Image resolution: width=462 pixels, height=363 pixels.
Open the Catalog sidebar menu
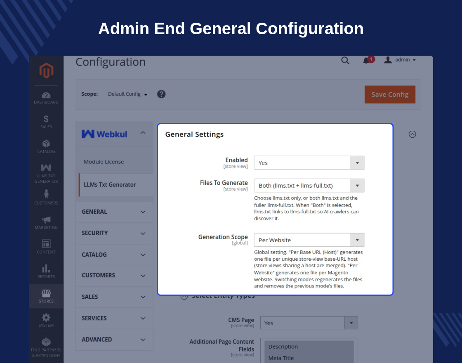(46, 146)
